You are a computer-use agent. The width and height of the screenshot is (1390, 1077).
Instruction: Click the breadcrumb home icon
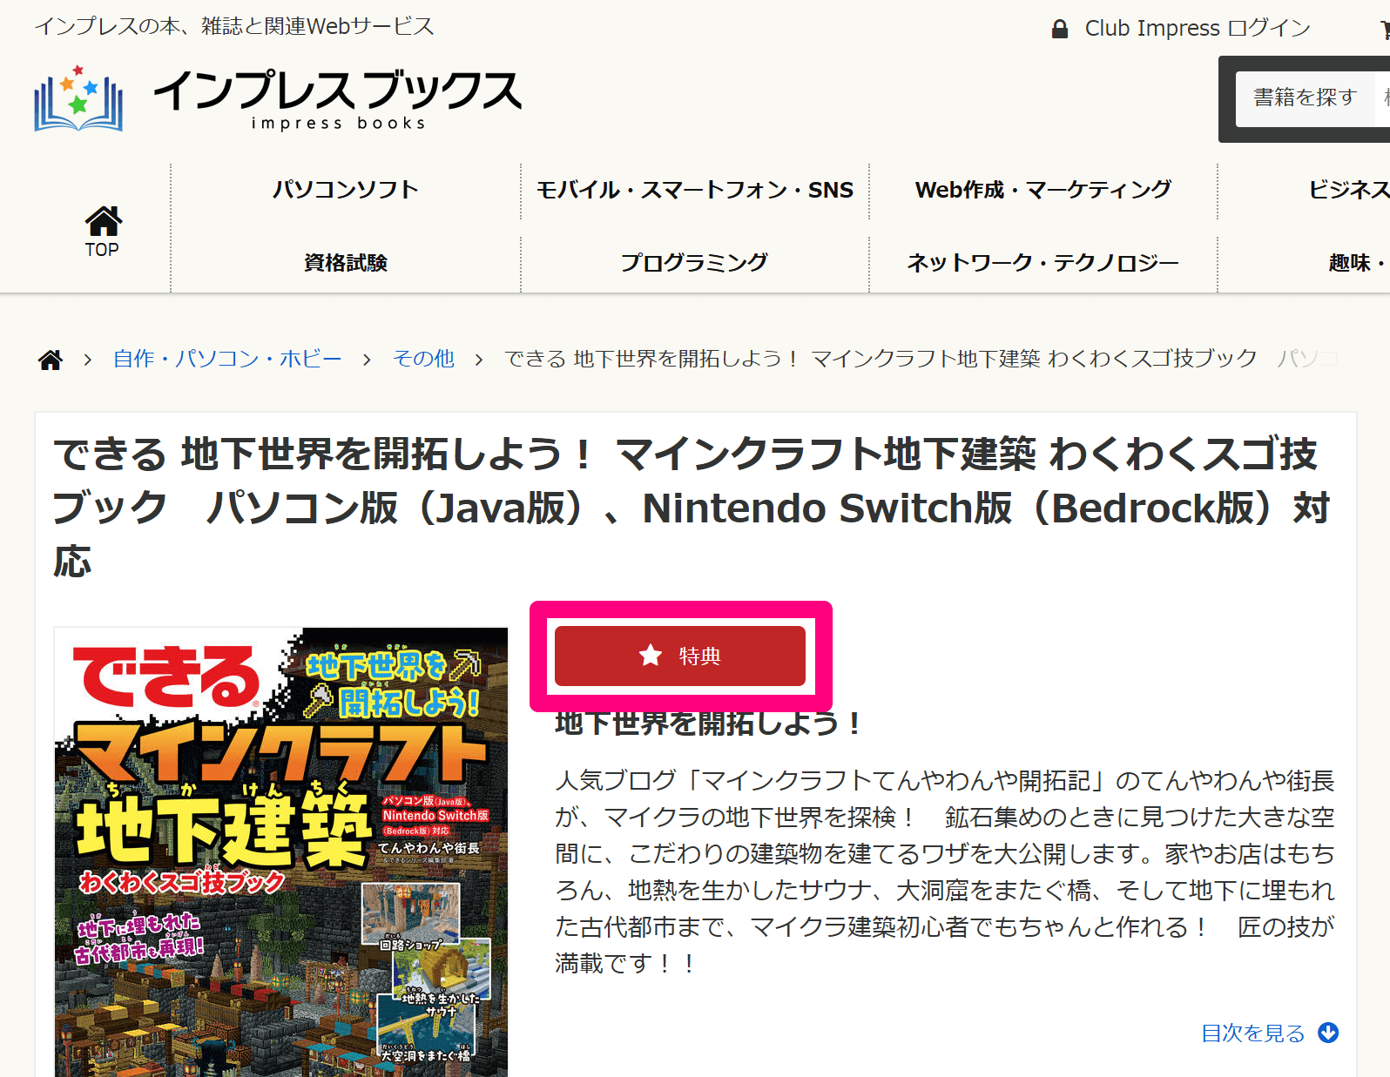51,360
